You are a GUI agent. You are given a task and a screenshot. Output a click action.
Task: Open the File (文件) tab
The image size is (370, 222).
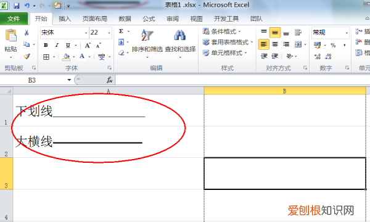pyautogui.click(x=14, y=18)
